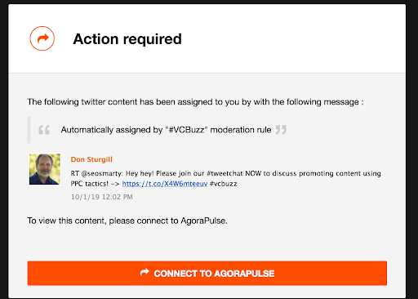Image resolution: width=418 pixels, height=299 pixels.
Task: Click the closing quotation mark icon
Action: pyautogui.click(x=281, y=130)
